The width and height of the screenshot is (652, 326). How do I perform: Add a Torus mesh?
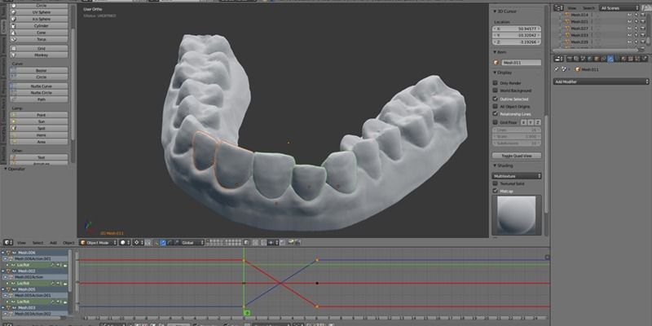pyautogui.click(x=41, y=39)
